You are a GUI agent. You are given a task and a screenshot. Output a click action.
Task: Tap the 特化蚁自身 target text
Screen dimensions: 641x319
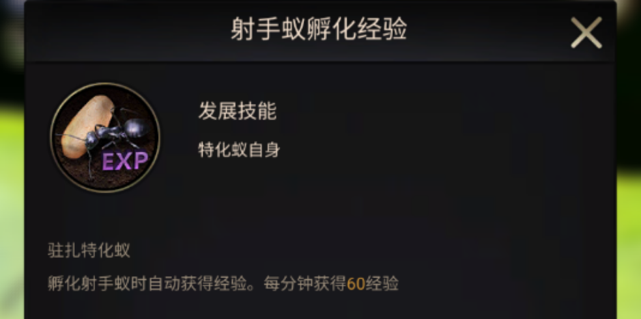coord(239,149)
